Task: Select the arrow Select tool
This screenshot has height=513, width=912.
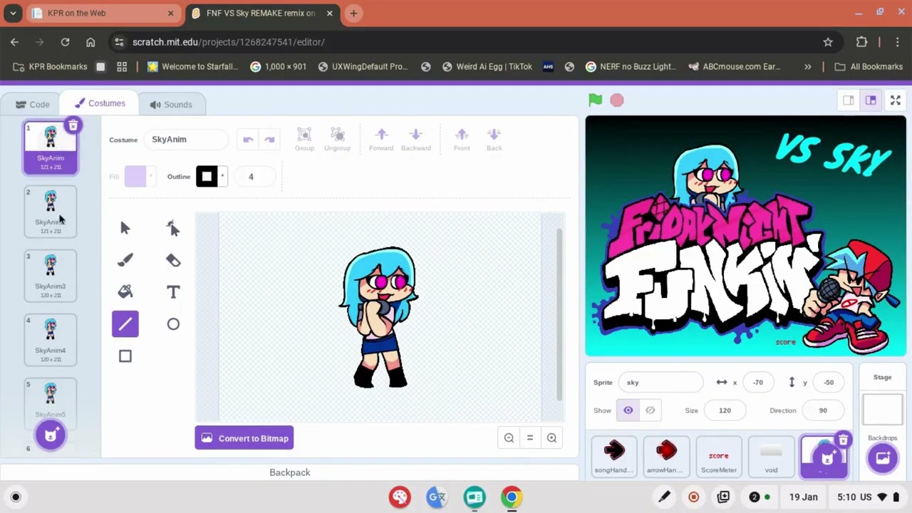Action: tap(125, 228)
